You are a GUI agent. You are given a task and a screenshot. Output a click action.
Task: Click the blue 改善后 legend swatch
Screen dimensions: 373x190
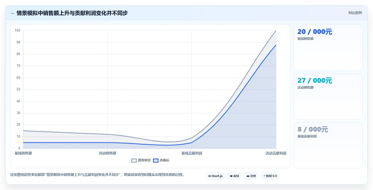click(156, 160)
